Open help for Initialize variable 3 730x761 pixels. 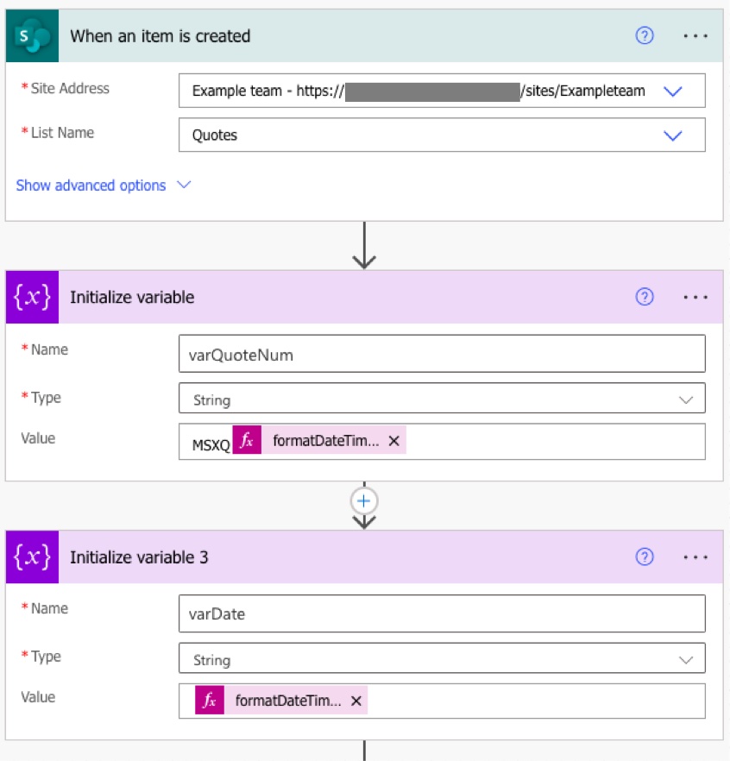click(645, 557)
